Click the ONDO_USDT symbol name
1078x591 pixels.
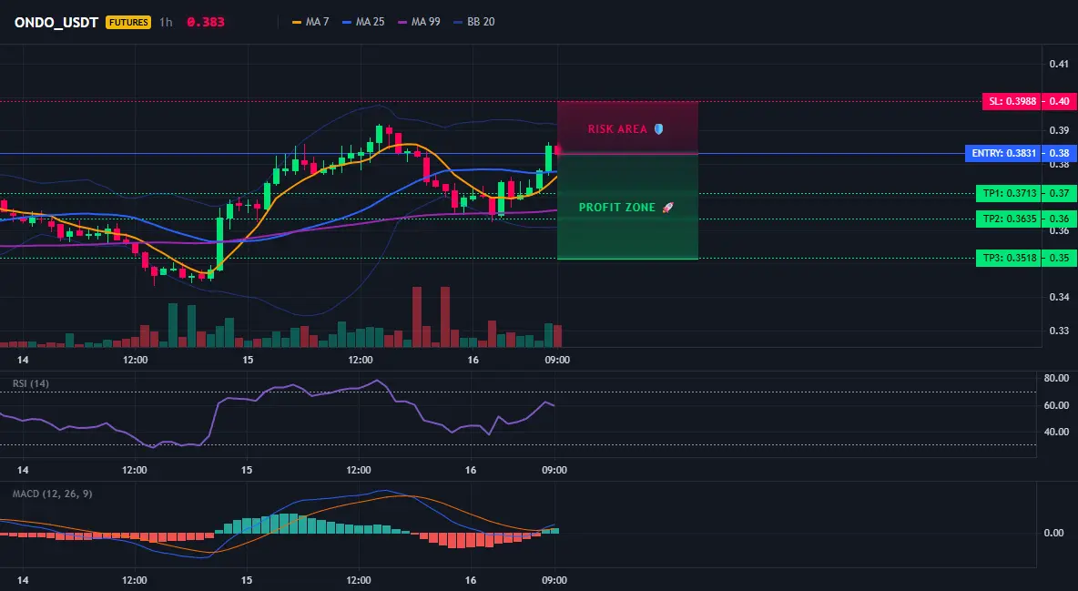tap(56, 22)
